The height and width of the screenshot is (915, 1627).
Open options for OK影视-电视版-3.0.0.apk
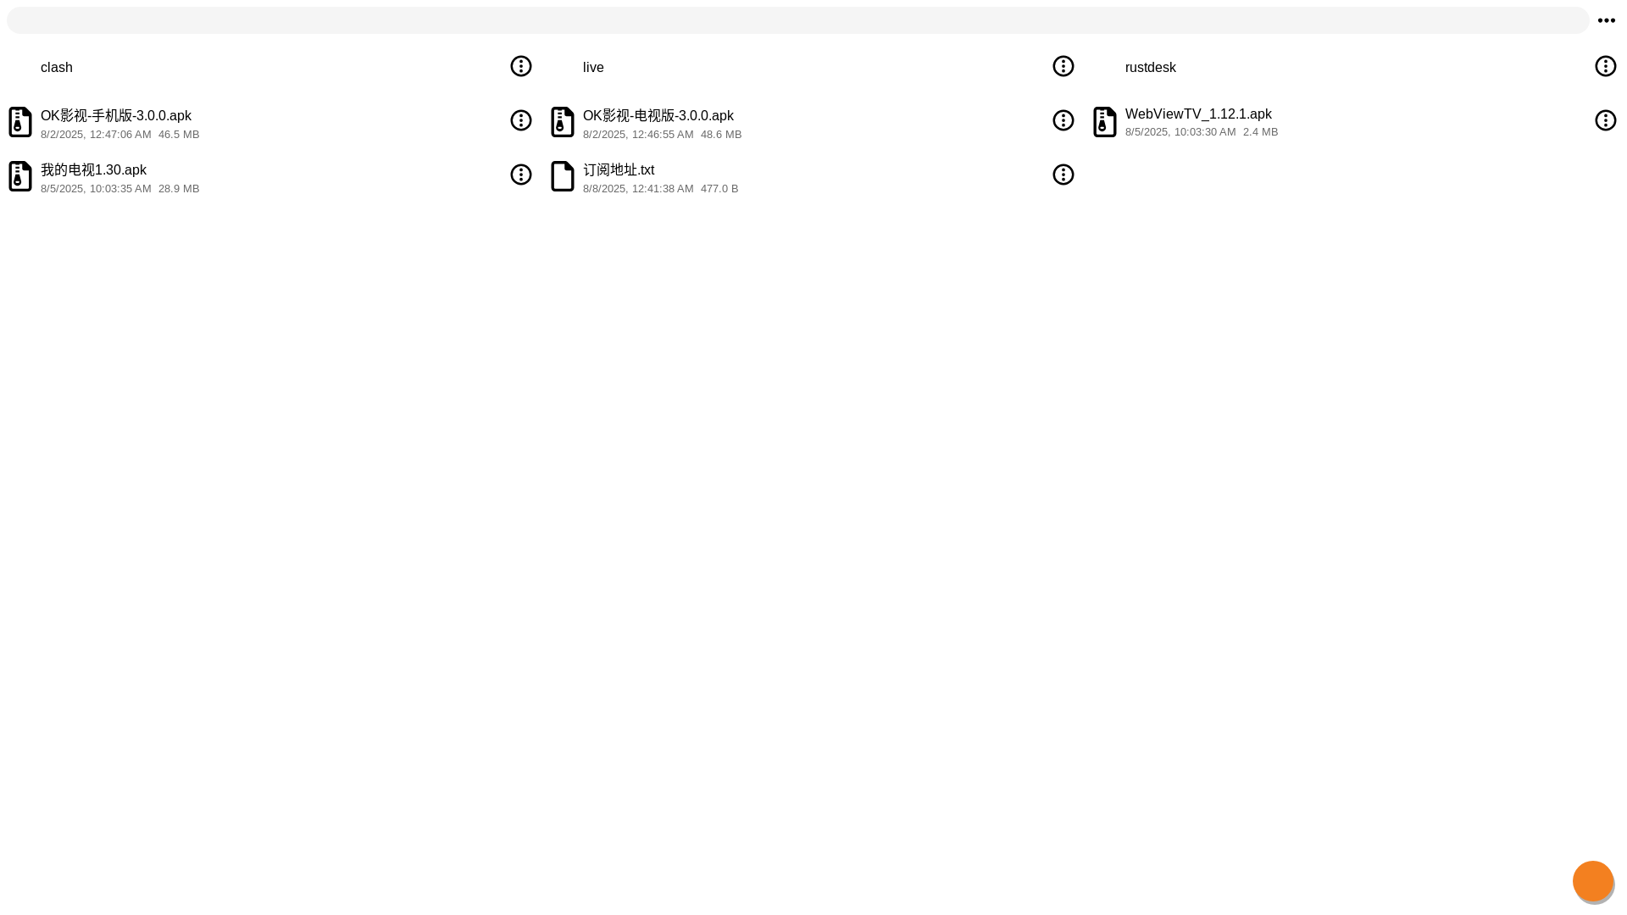click(1063, 120)
